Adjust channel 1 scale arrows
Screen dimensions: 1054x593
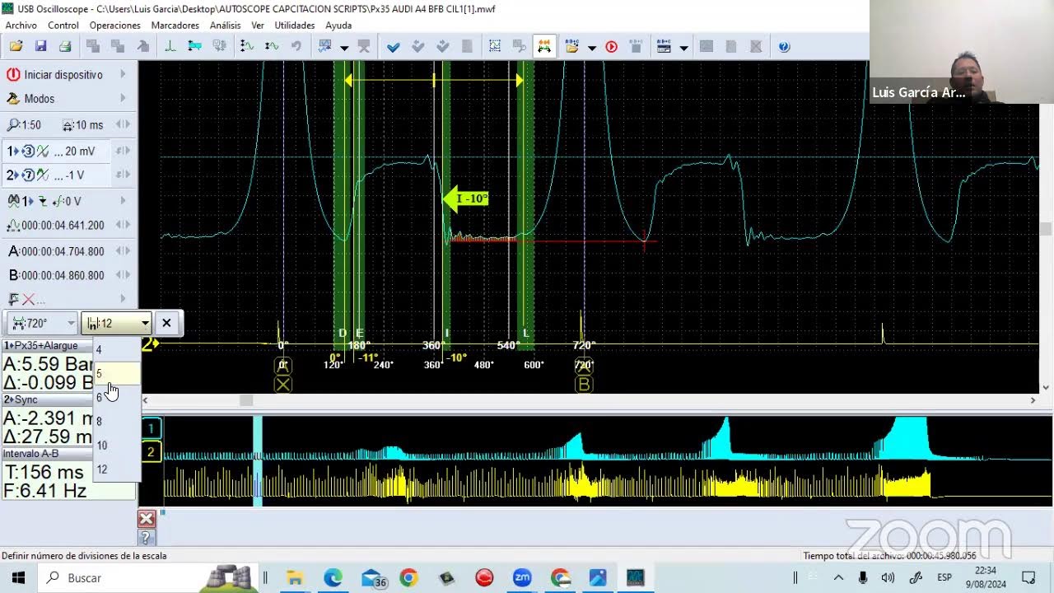(x=122, y=152)
